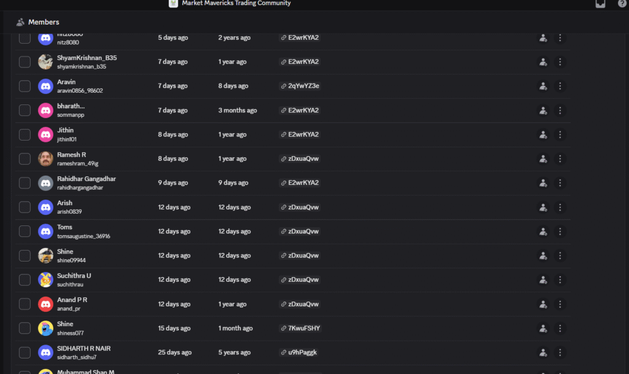Open member profile icon for Ramesh R
The width and height of the screenshot is (629, 374).
[x=543, y=159]
